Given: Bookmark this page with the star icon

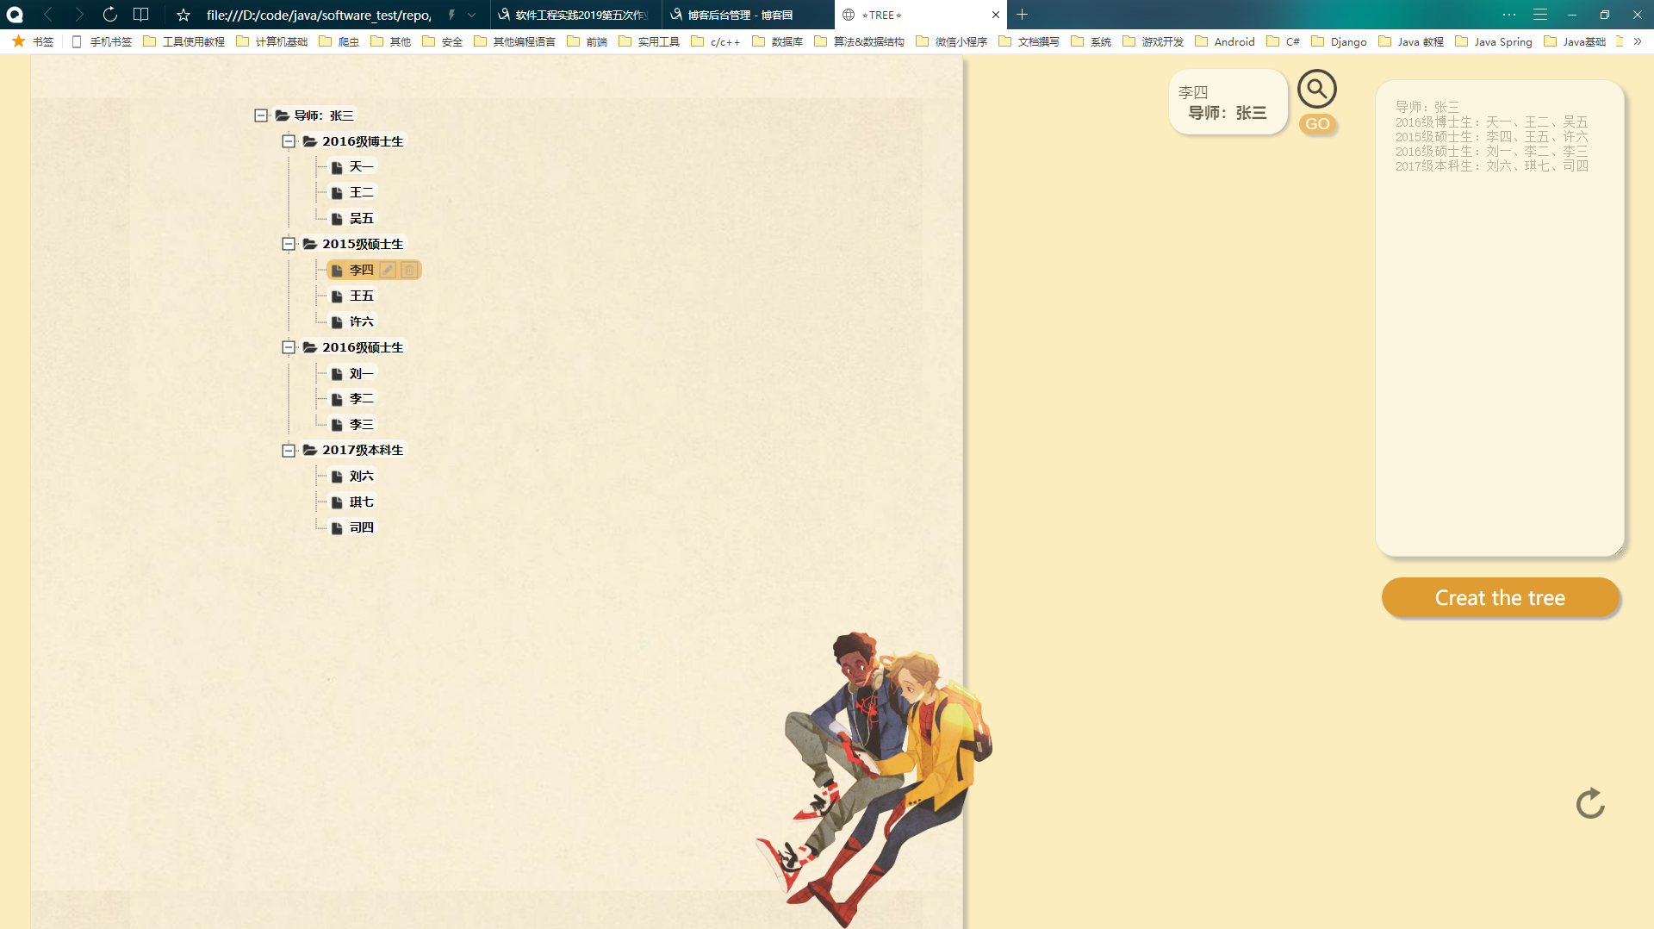Looking at the screenshot, I should pos(183,15).
